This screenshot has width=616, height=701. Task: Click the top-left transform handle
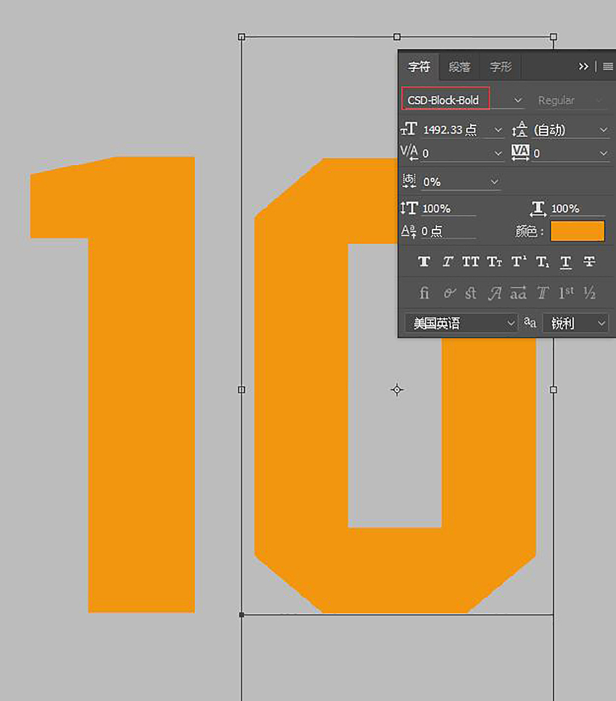click(241, 37)
